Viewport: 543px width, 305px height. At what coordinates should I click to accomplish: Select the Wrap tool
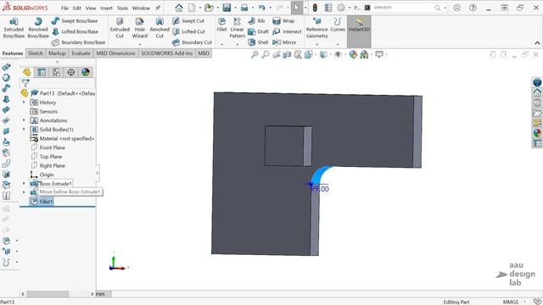[283, 20]
